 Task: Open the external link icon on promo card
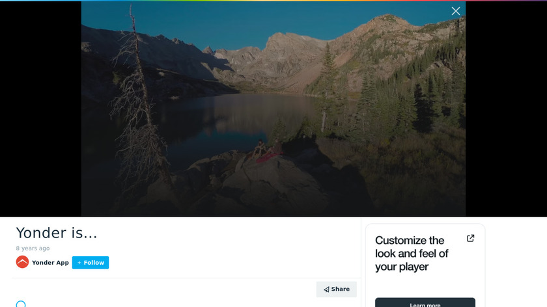(470, 238)
